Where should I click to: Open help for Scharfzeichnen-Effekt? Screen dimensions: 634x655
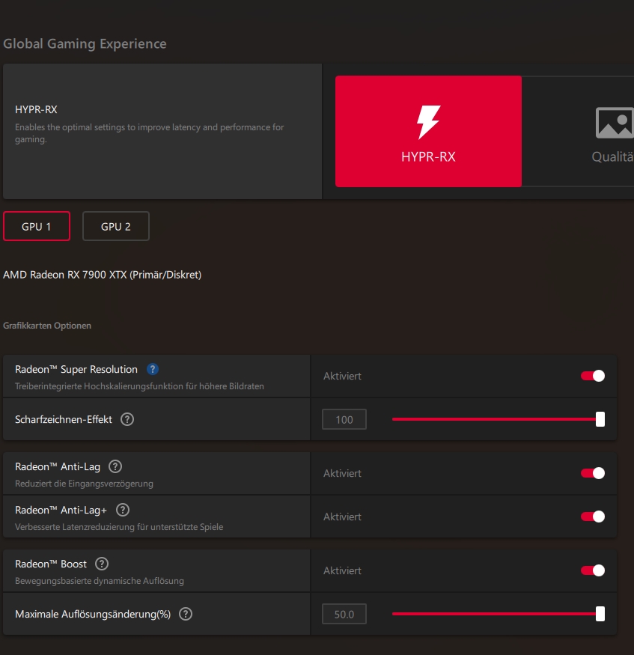127,419
